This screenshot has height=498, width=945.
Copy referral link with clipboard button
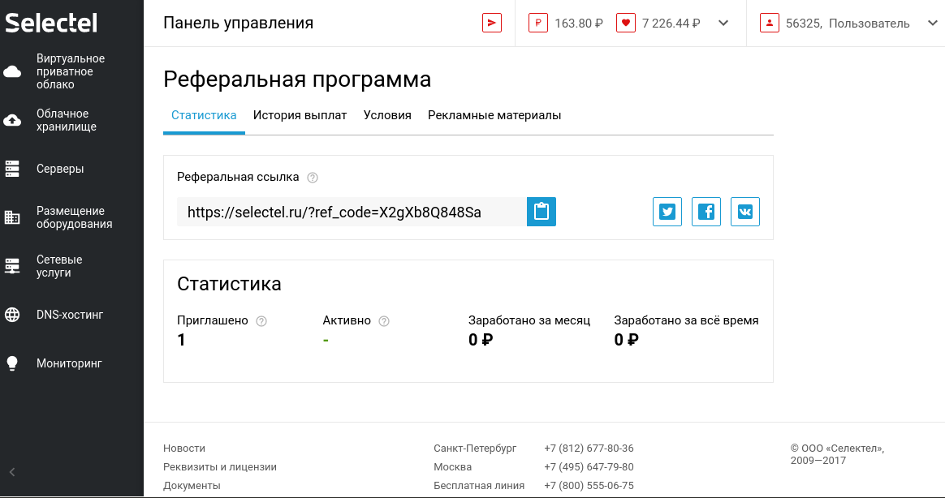542,212
